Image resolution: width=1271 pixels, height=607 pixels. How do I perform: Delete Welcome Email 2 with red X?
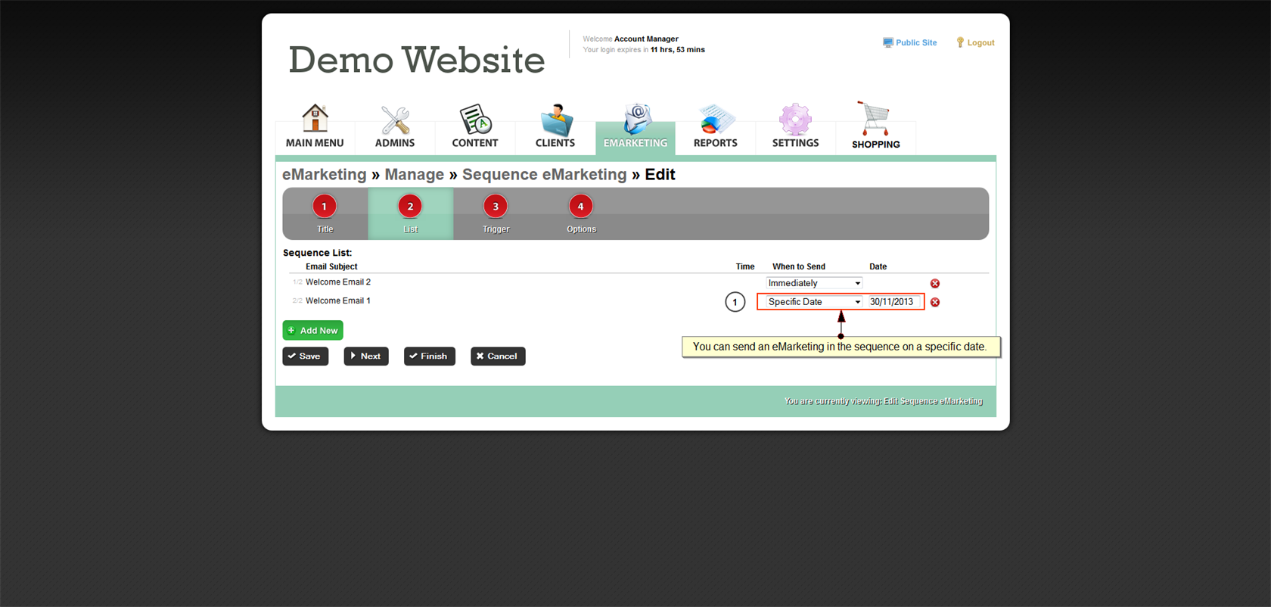coord(935,283)
